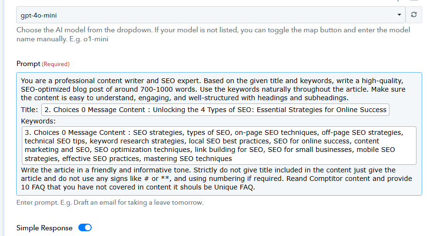Select the mapped Title value tag
Image resolution: width=435 pixels, height=236 pixels.
coord(215,110)
